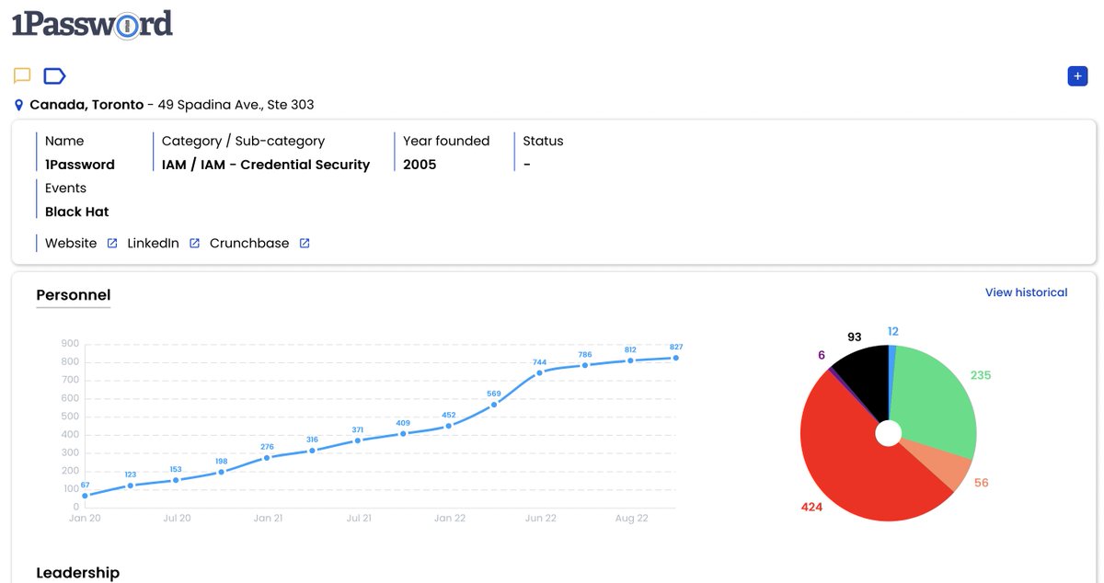The width and height of the screenshot is (1104, 583).
Task: Click the 827 data point on chart
Action: (676, 358)
